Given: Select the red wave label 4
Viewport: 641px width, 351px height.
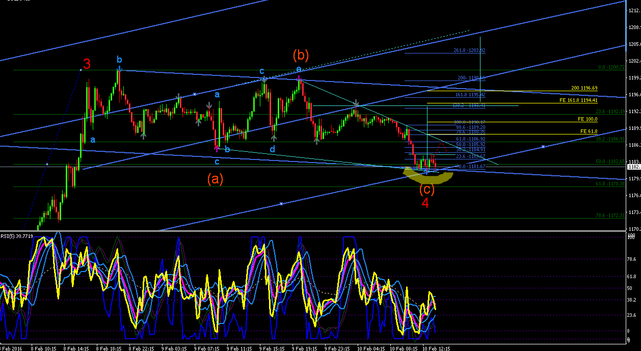Looking at the screenshot, I should pyautogui.click(x=425, y=203).
